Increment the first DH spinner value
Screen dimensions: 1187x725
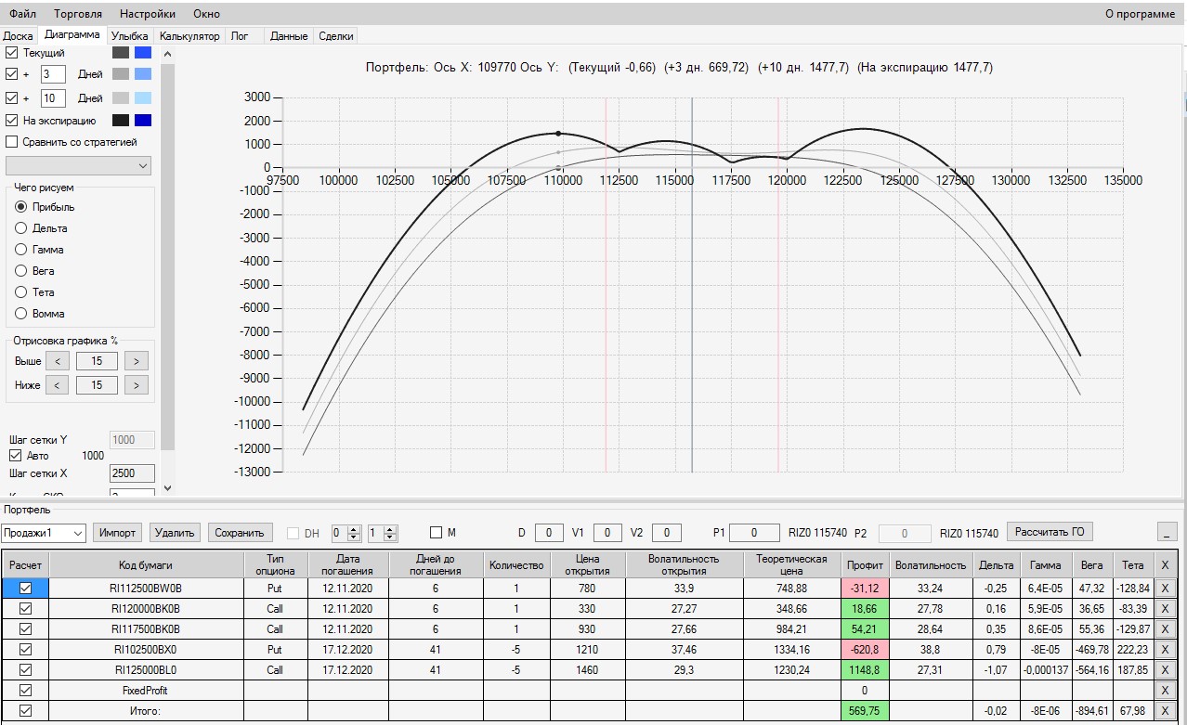click(x=355, y=529)
